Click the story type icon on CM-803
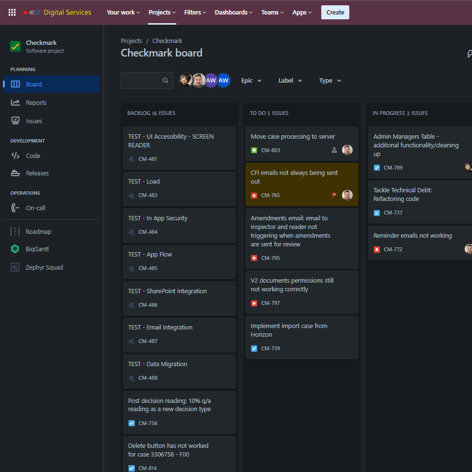The width and height of the screenshot is (472, 472). [254, 150]
